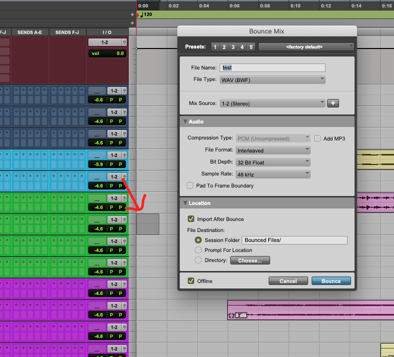The width and height of the screenshot is (394, 357).
Task: Check Pad To Frame Boundary
Action: point(190,185)
